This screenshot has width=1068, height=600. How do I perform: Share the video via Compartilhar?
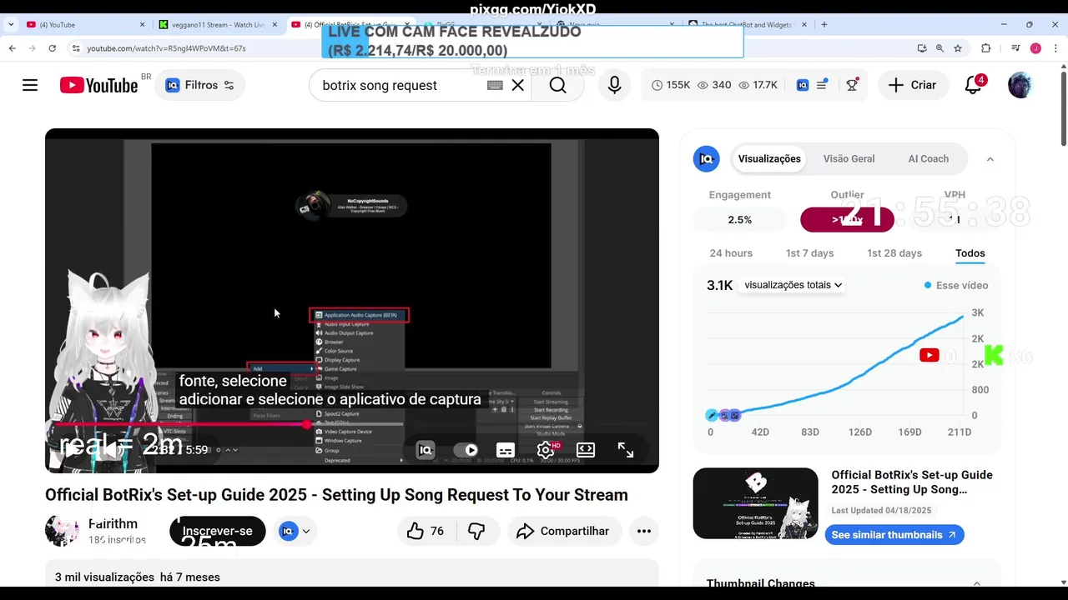(x=563, y=531)
